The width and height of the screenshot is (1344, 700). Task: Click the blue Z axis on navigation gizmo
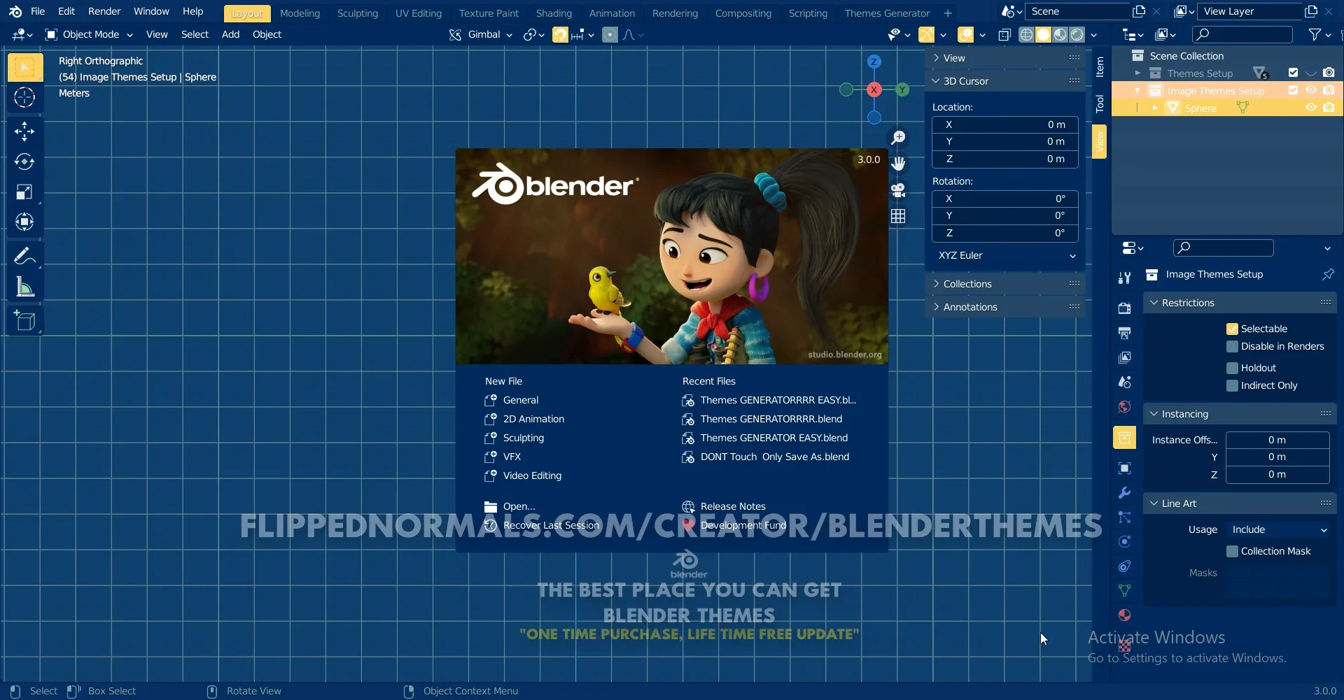[874, 62]
